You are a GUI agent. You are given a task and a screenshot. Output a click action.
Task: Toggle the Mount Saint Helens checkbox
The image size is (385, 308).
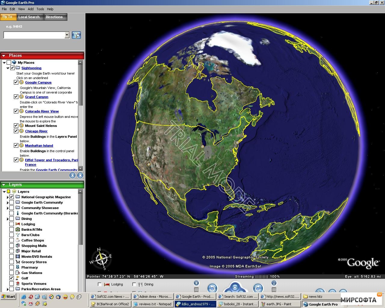(x=16, y=126)
